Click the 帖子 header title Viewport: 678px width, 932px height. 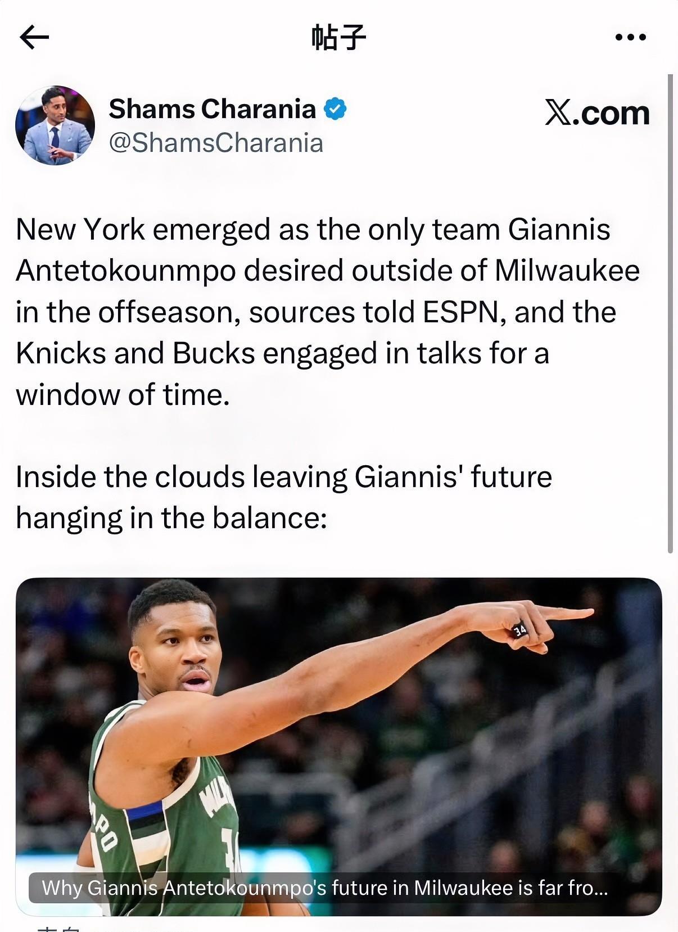(338, 38)
